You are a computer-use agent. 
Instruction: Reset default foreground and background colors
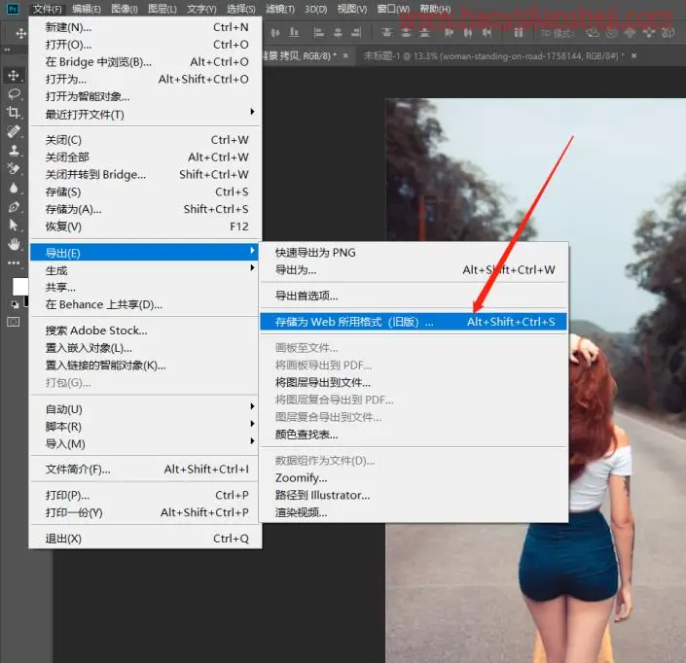(15, 304)
